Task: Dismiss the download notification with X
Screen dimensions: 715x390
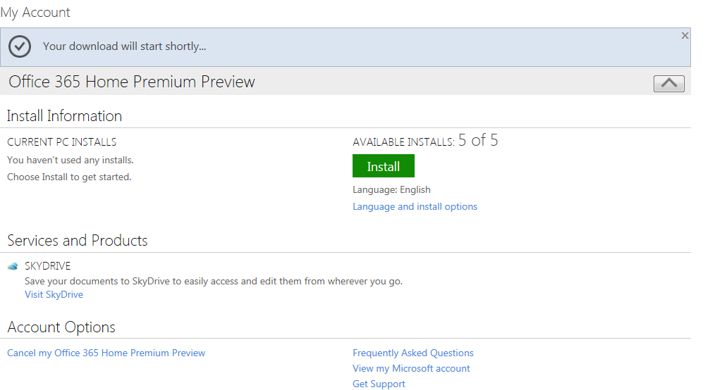Action: (685, 35)
